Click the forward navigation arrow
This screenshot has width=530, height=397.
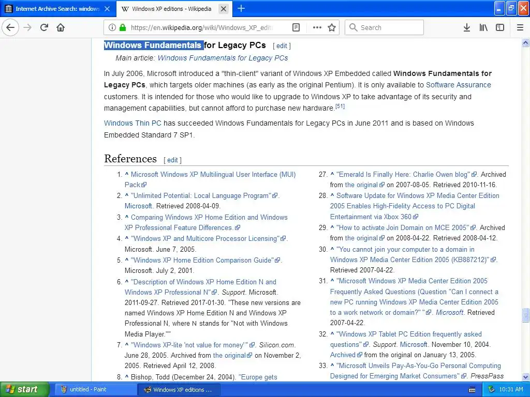[28, 27]
